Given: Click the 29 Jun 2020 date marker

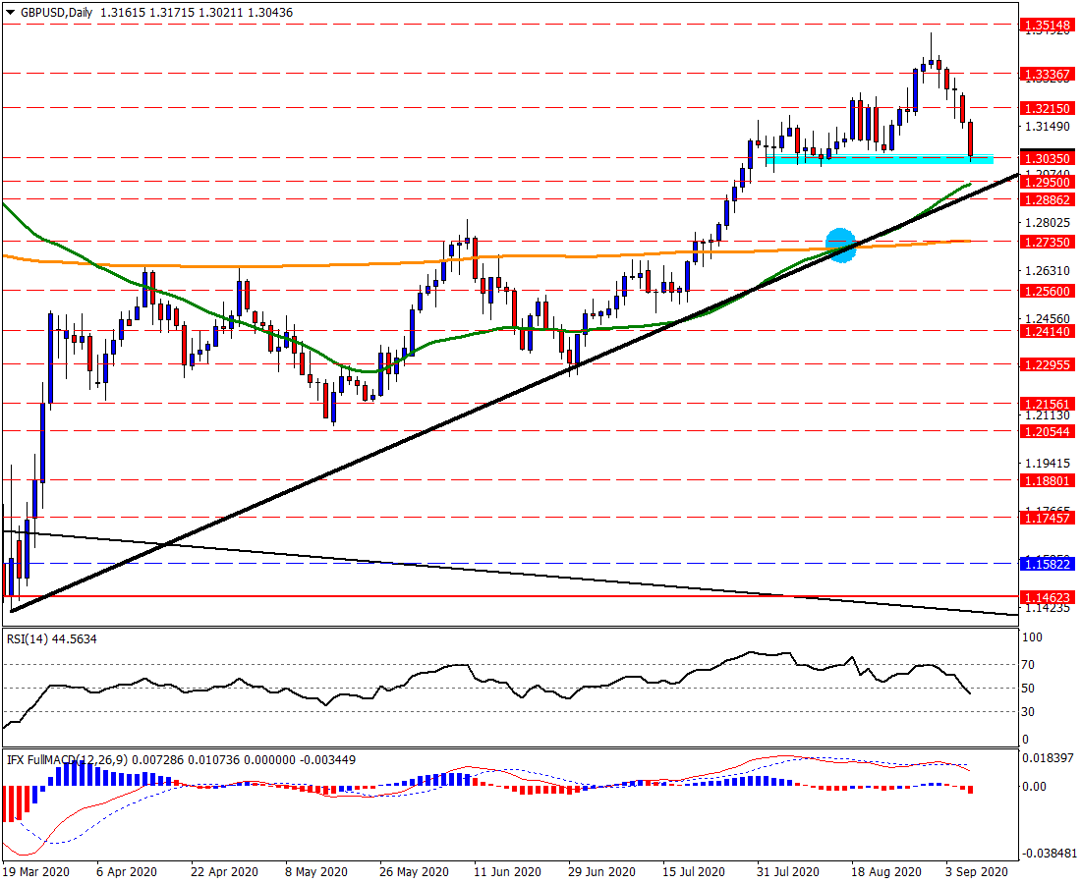Looking at the screenshot, I should (602, 871).
